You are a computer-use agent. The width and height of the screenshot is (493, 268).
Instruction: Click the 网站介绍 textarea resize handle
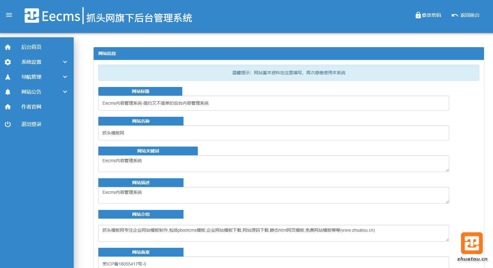tap(447, 239)
